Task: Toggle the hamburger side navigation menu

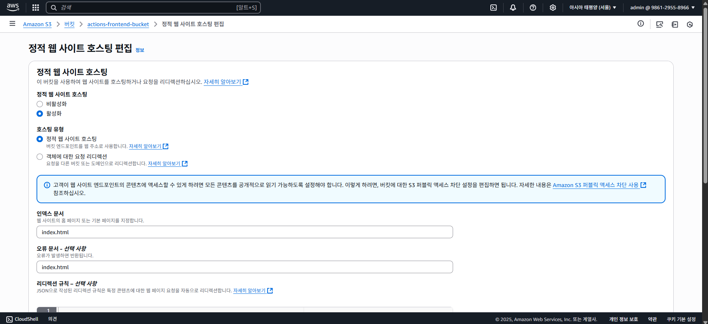Action: pyautogui.click(x=12, y=24)
